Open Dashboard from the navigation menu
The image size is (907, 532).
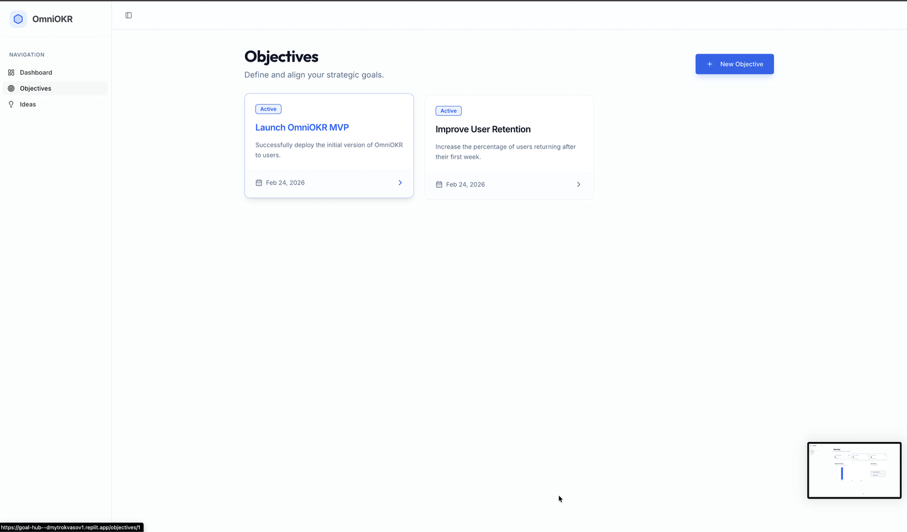pyautogui.click(x=35, y=72)
